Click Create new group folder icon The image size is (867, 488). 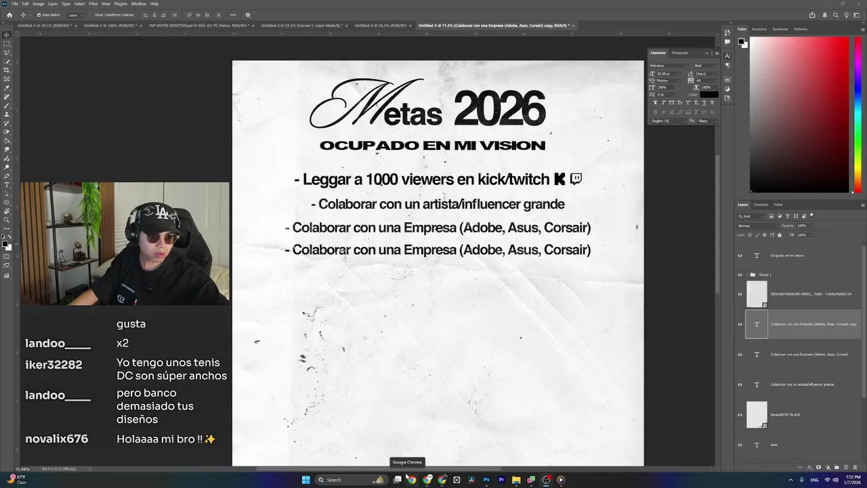[837, 467]
